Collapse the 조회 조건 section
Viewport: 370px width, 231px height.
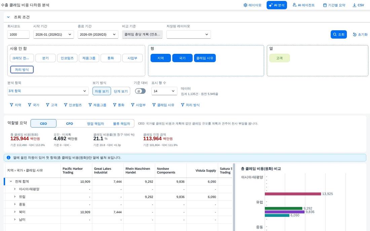[8, 17]
